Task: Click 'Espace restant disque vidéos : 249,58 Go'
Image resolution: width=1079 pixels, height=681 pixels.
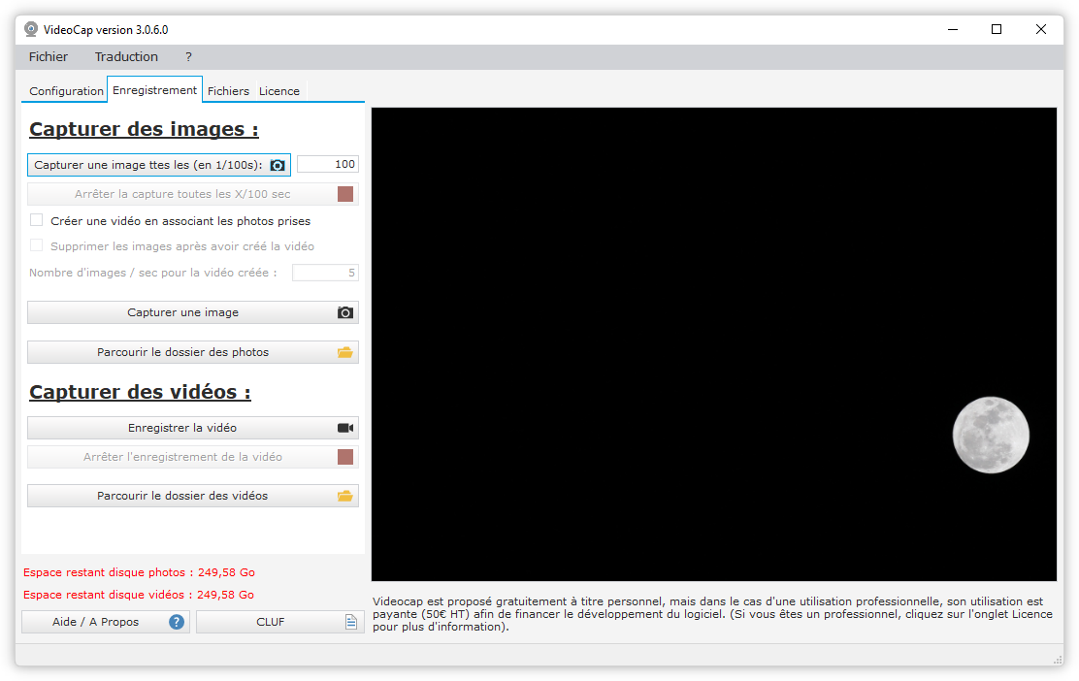Action: point(139,595)
